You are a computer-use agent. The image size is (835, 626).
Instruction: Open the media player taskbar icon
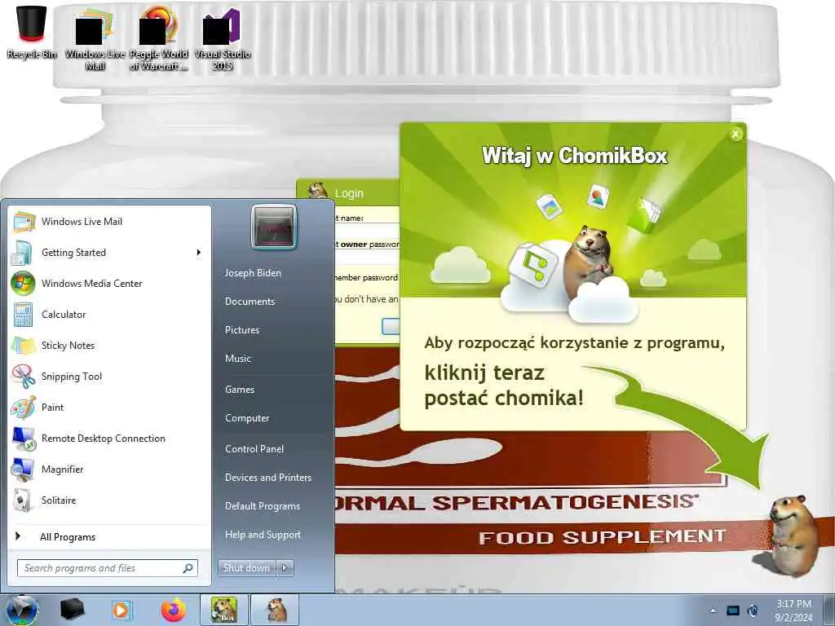(x=121, y=610)
